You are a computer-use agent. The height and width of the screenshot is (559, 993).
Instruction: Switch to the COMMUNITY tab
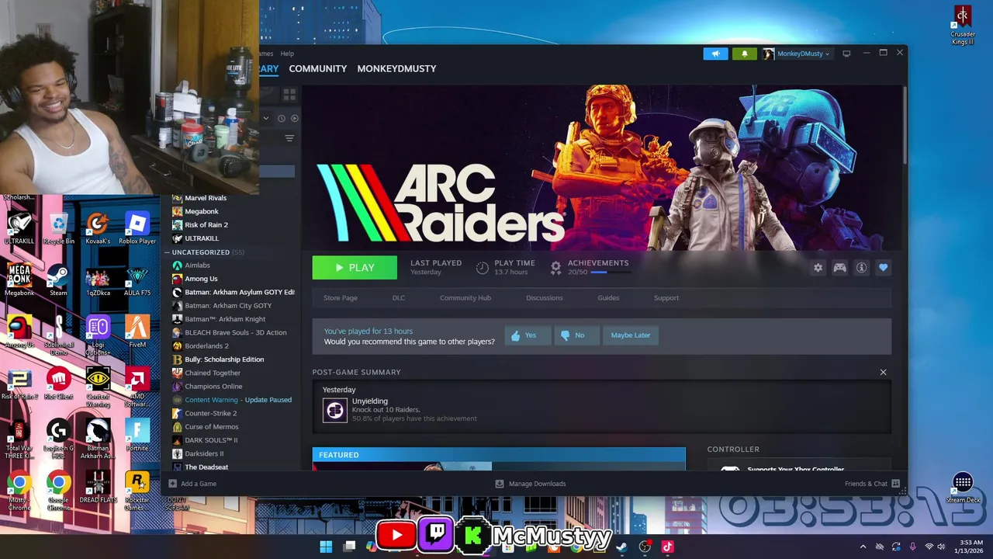[317, 68]
